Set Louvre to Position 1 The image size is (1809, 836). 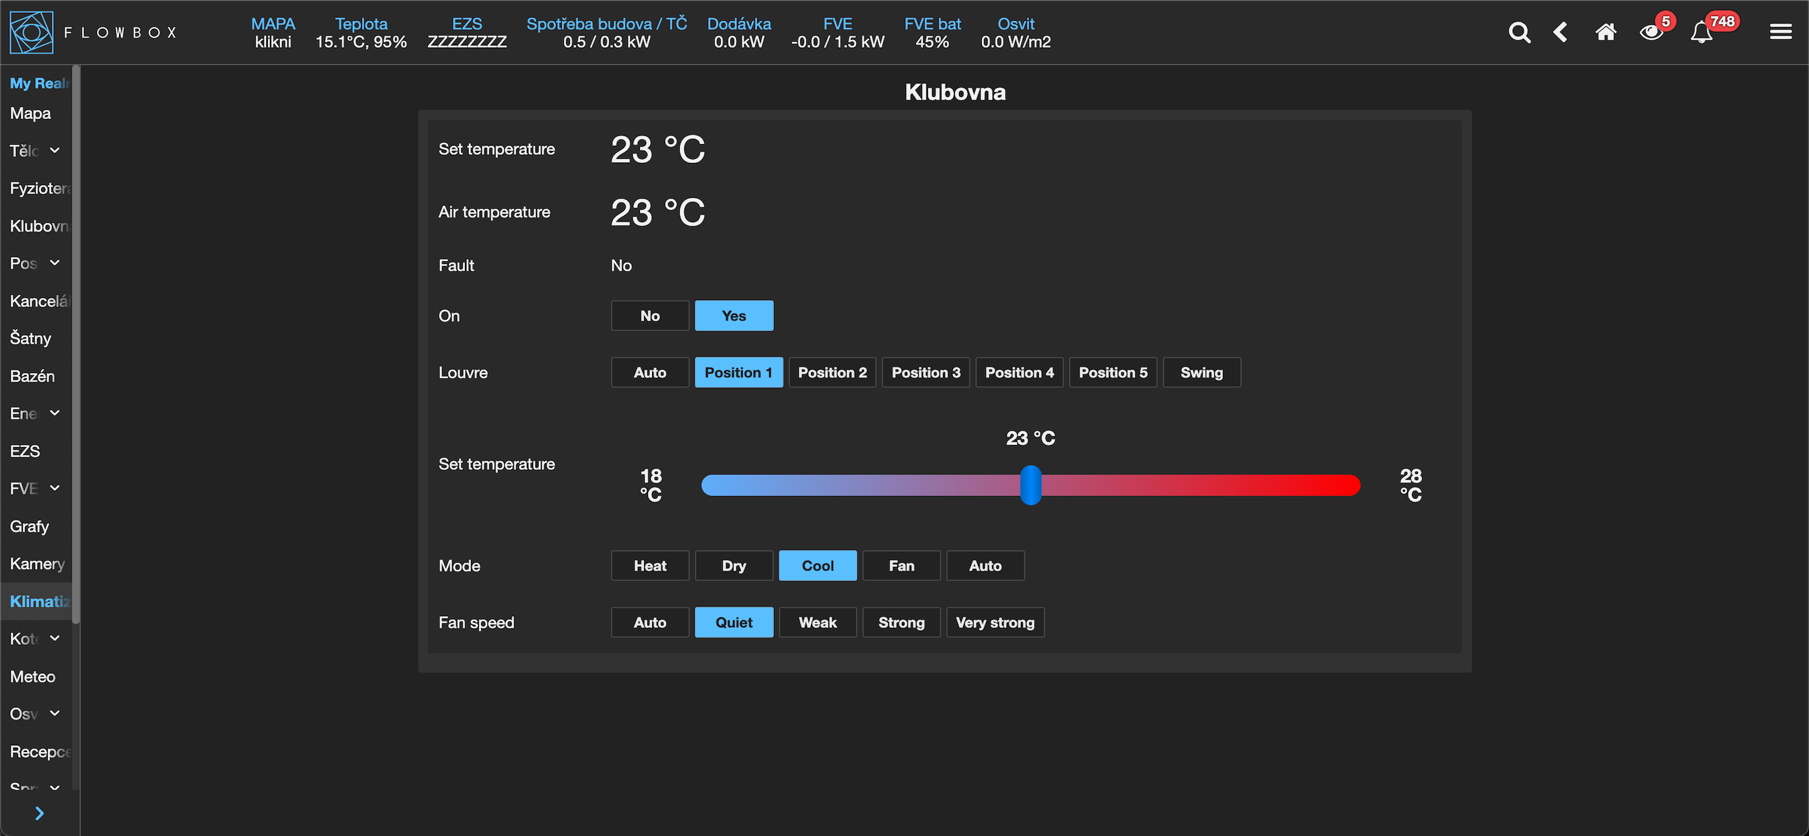click(739, 372)
